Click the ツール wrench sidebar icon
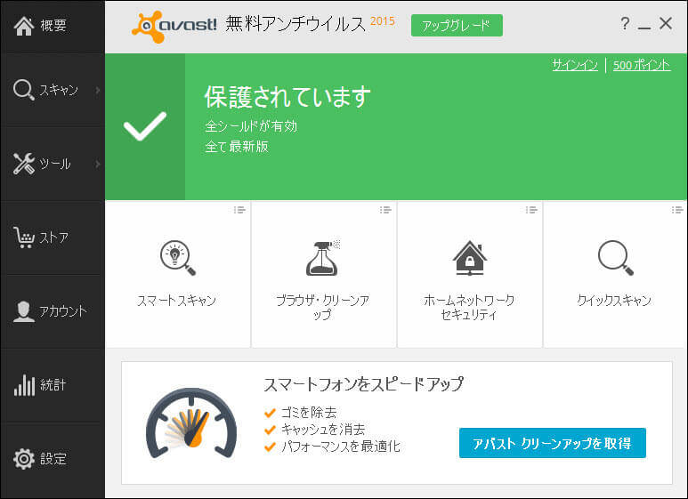This screenshot has height=499, width=688. click(x=24, y=164)
